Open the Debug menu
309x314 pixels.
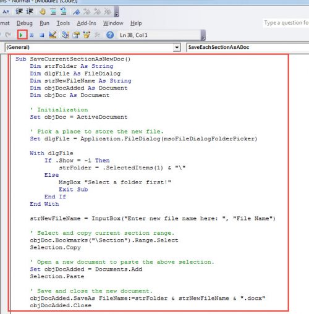pyautogui.click(x=25, y=23)
